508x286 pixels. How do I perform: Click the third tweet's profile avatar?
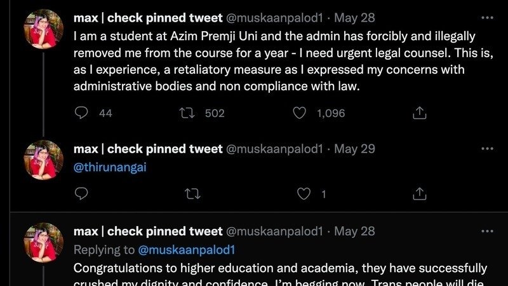[x=43, y=243]
